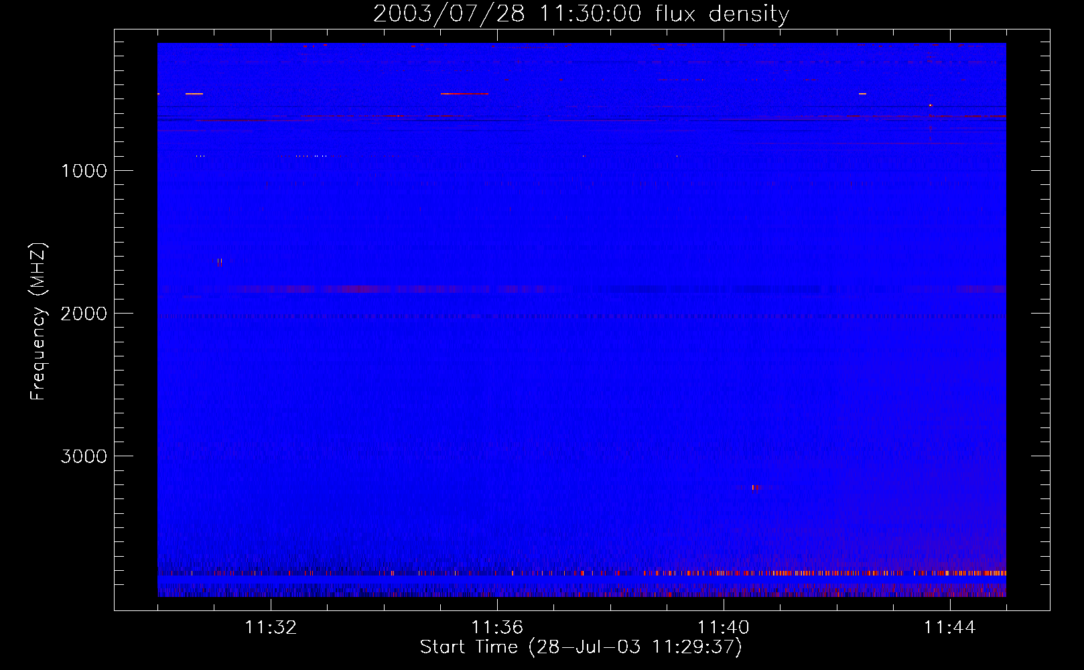Click the 1000 frequency tick label
The width and height of the screenshot is (1084, 670).
pyautogui.click(x=84, y=171)
